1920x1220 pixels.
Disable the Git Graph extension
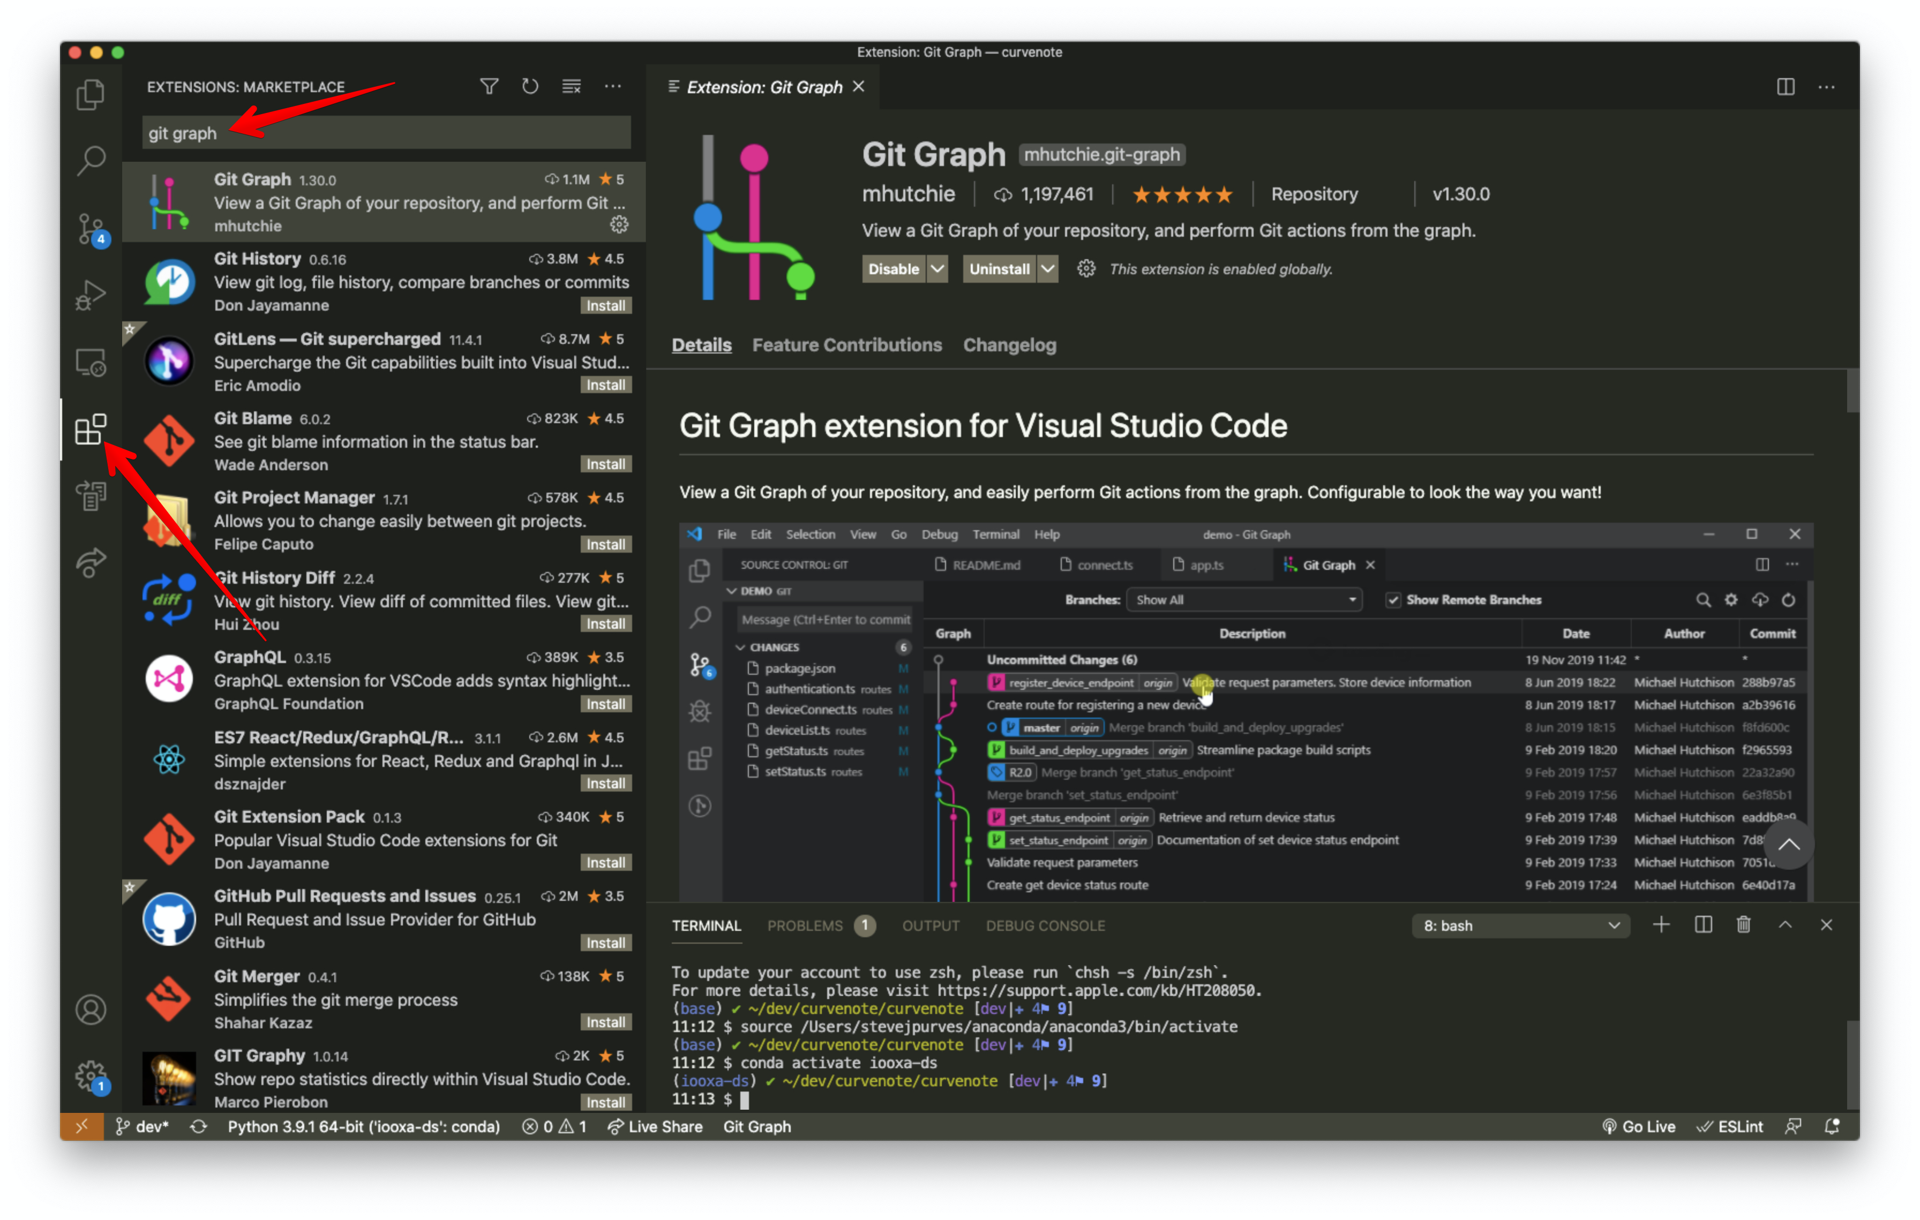tap(893, 268)
